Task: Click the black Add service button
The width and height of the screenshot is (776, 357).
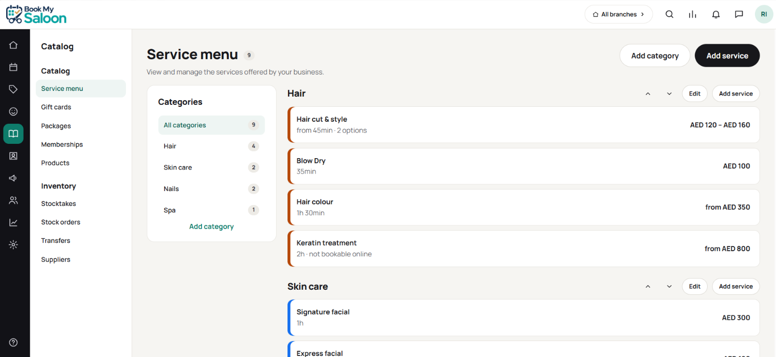Action: (x=727, y=55)
